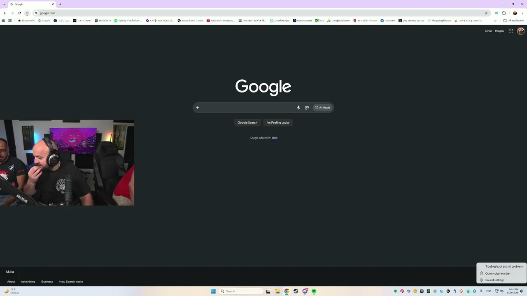This screenshot has width=527, height=296.
Task: Click the Google Search button
Action: tap(247, 123)
